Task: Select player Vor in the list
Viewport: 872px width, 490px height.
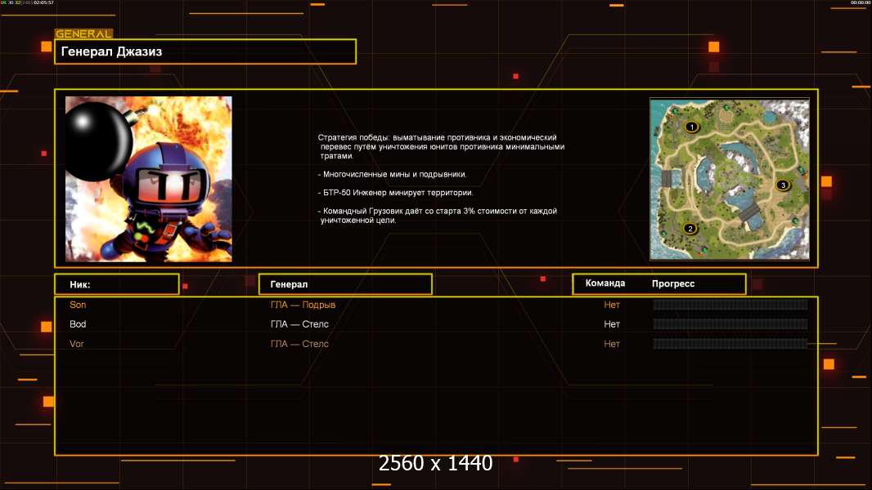Action: point(77,344)
